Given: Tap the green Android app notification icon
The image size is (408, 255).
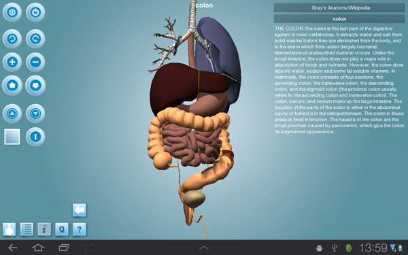Looking at the screenshot, I should pos(349,248).
